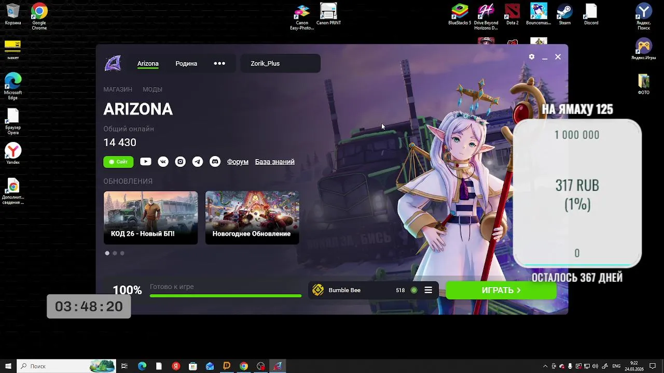Open BlueStacks 5 desktop shortcut

(x=460, y=14)
